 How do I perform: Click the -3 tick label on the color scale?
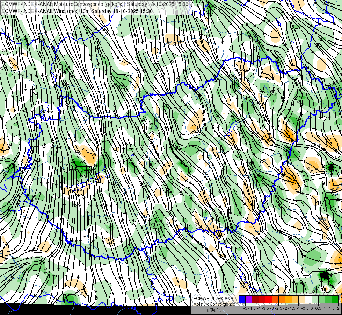[x=272, y=308]
